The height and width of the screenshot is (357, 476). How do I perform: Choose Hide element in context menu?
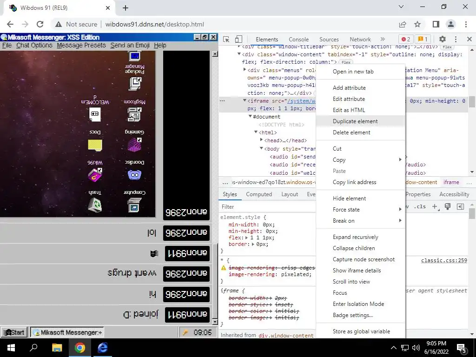pos(360,198)
